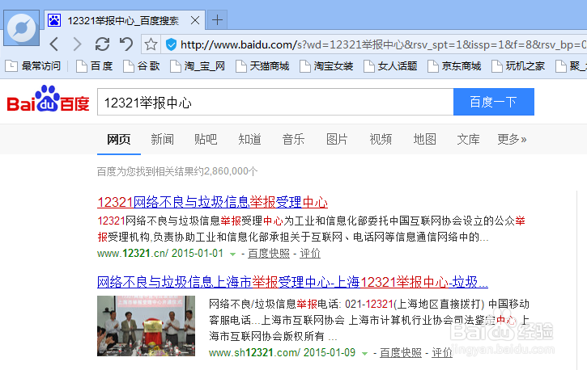This screenshot has height=370, width=587.
Task: Switch to the 文库 tab
Action: pyautogui.click(x=468, y=139)
